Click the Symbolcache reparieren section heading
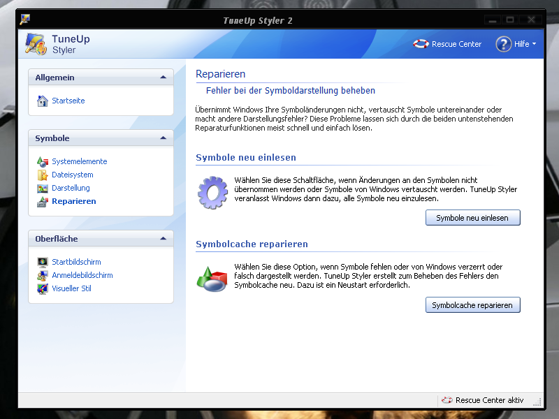Image resolution: width=559 pixels, height=419 pixels. tap(252, 244)
